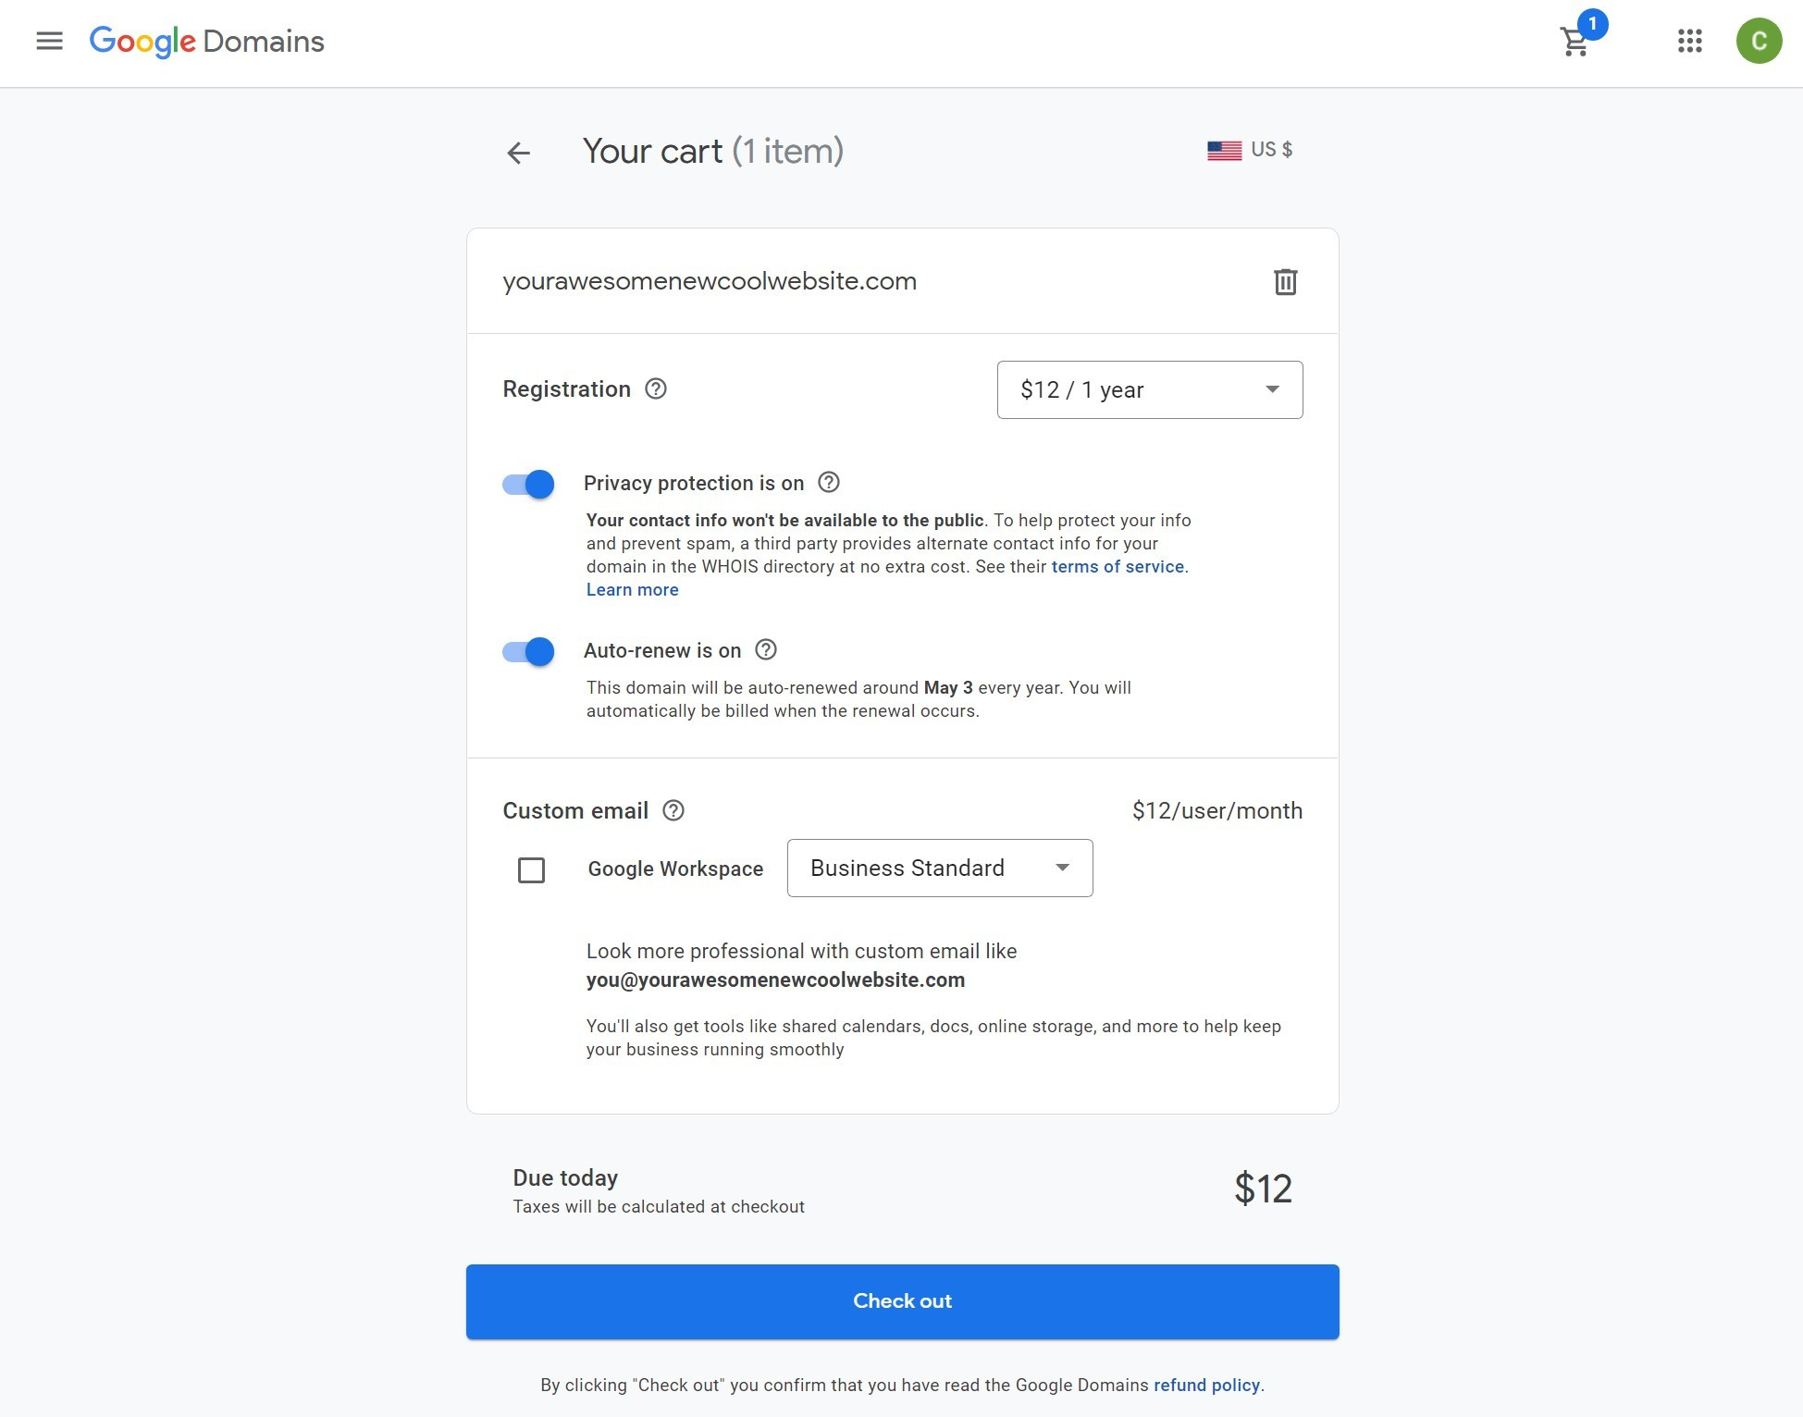Delete yourawesomenewcoolwebsite.com from cart

[1285, 283]
